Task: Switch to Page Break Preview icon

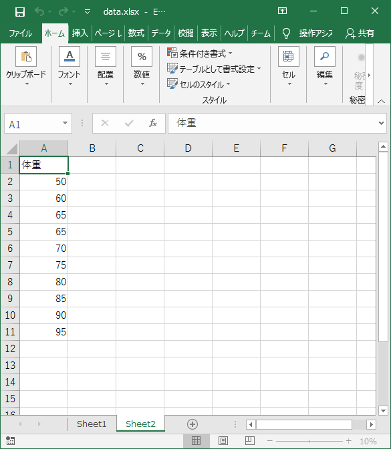Action: coord(249,440)
